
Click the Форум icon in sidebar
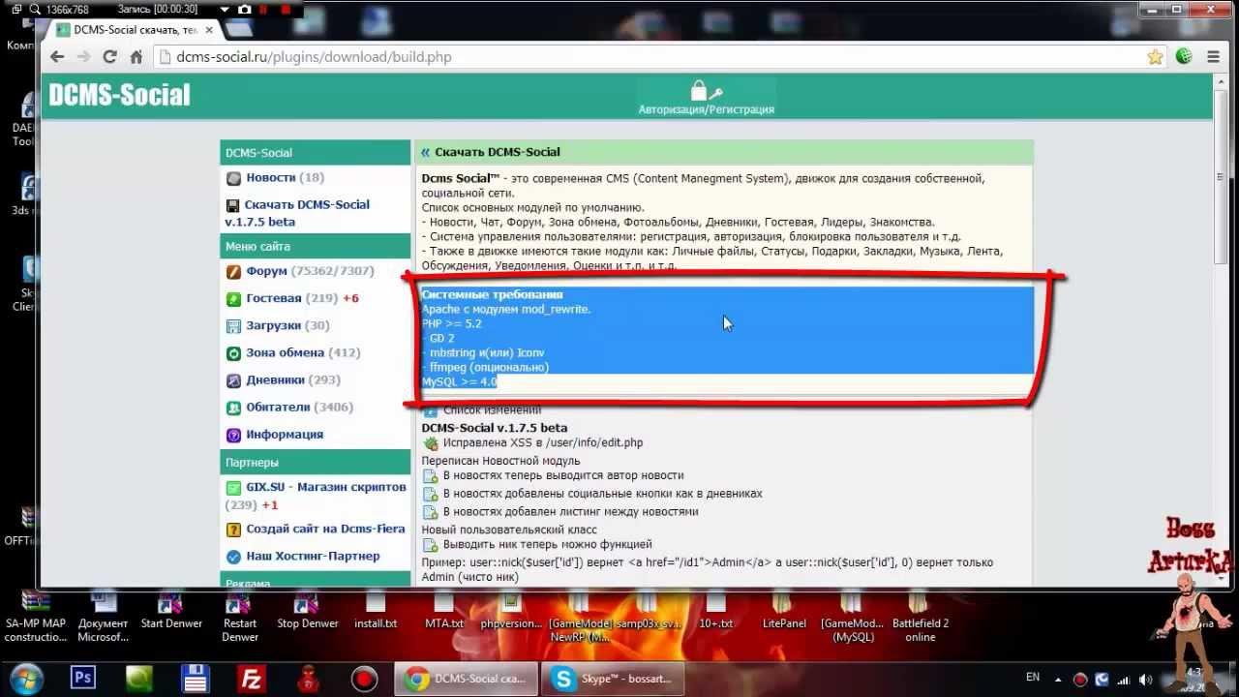[233, 272]
